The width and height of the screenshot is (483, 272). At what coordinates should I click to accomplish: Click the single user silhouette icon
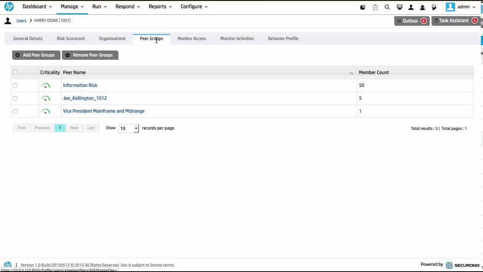(x=411, y=7)
